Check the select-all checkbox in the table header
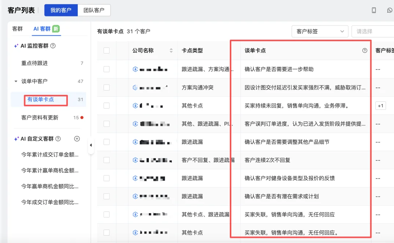 [106, 51]
